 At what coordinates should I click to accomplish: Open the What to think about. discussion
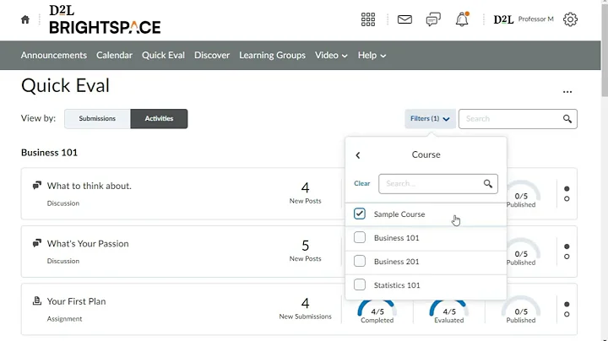click(90, 186)
